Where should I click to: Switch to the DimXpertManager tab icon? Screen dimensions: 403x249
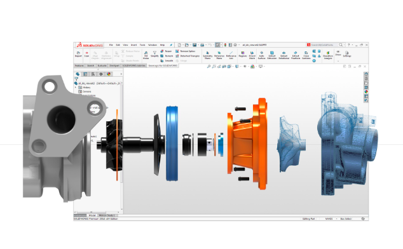100,74
